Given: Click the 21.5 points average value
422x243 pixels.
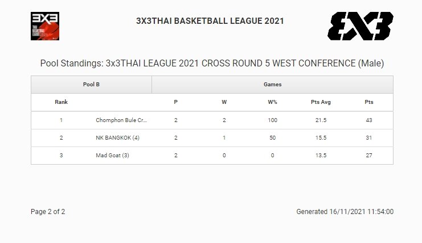Looking at the screenshot, I should (321, 120).
